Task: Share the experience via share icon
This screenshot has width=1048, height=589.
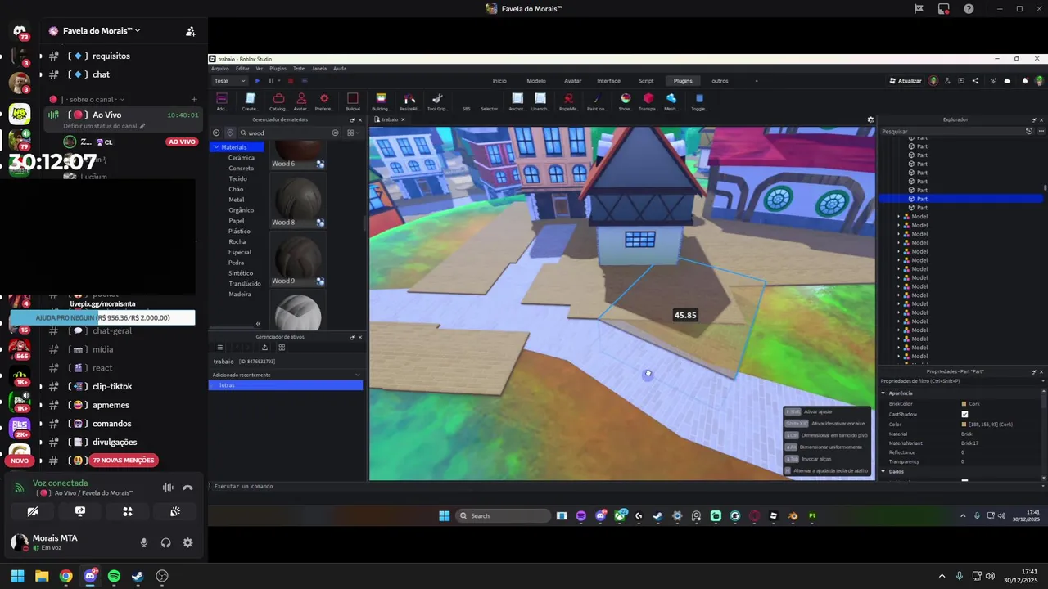Action: point(975,81)
